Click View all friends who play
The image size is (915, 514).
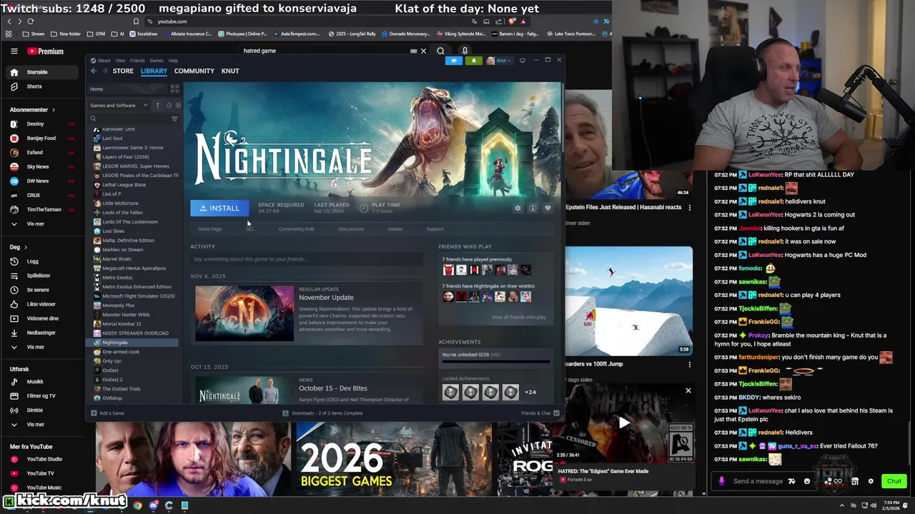518,317
